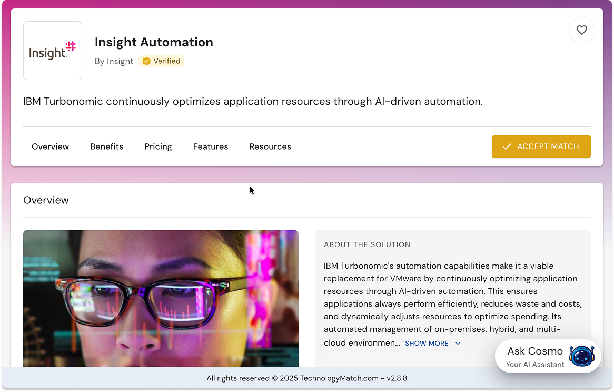
Task: Go to the Pricing tab
Action: 158,146
